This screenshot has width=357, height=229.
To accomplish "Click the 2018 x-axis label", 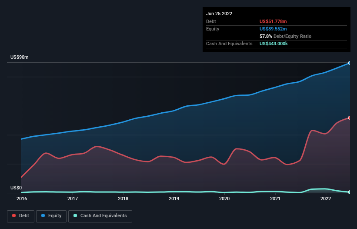I will (x=123, y=199).
